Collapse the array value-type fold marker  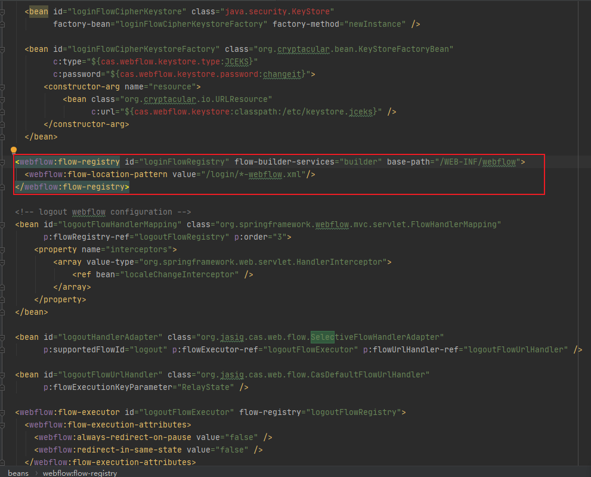2,262
